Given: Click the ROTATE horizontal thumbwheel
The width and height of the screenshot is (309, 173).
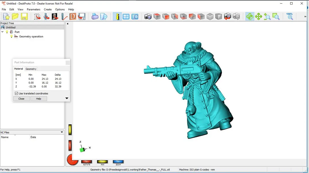Looking at the screenshot, I should (x=87, y=162).
